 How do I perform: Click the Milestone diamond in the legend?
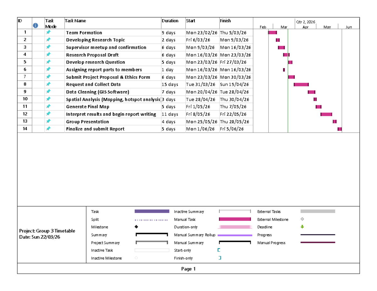136,227
